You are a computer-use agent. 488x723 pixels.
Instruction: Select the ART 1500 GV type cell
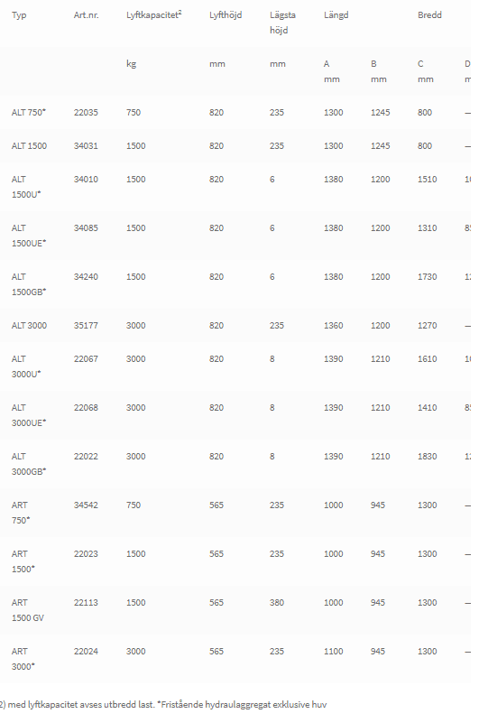coord(28,610)
